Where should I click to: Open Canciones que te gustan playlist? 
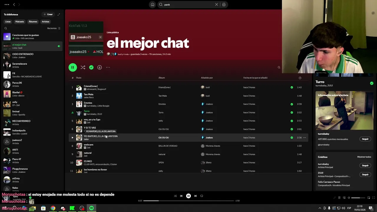(x=32, y=37)
